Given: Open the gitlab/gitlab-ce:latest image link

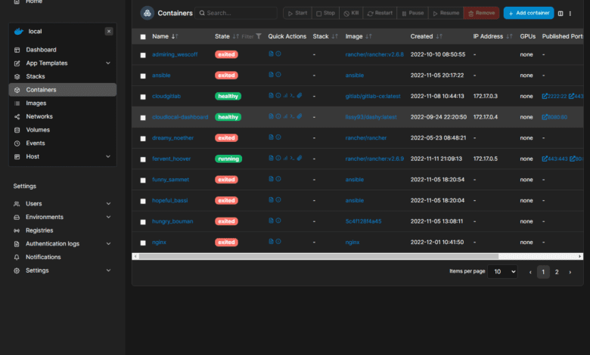Looking at the screenshot, I should pyautogui.click(x=373, y=96).
